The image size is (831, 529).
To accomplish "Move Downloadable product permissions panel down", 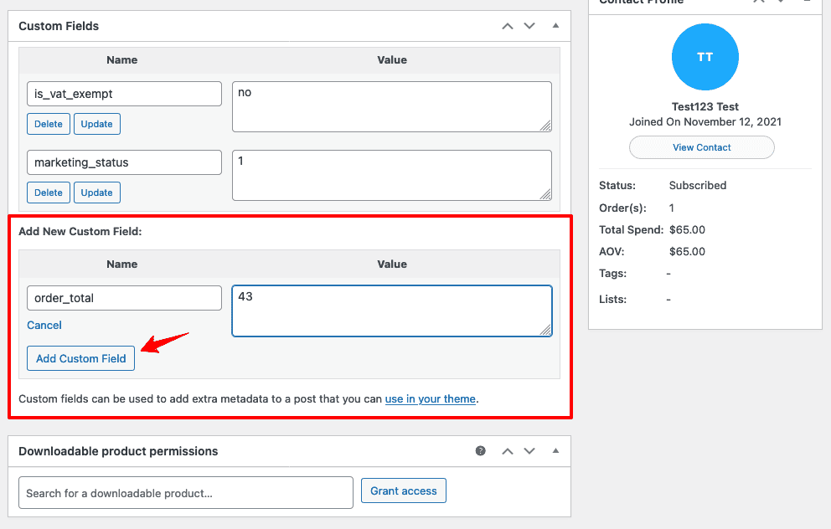I will [529, 451].
